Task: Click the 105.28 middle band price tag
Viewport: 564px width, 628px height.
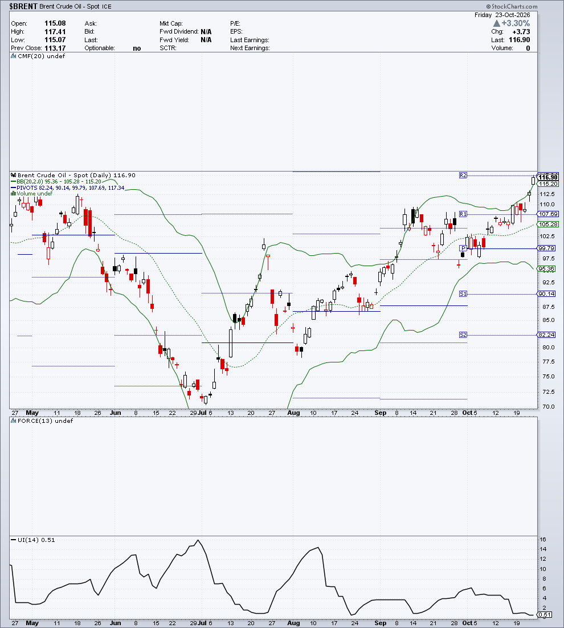Action: click(x=548, y=225)
